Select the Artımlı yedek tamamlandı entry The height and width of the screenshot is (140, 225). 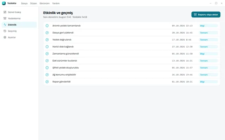[132, 26]
